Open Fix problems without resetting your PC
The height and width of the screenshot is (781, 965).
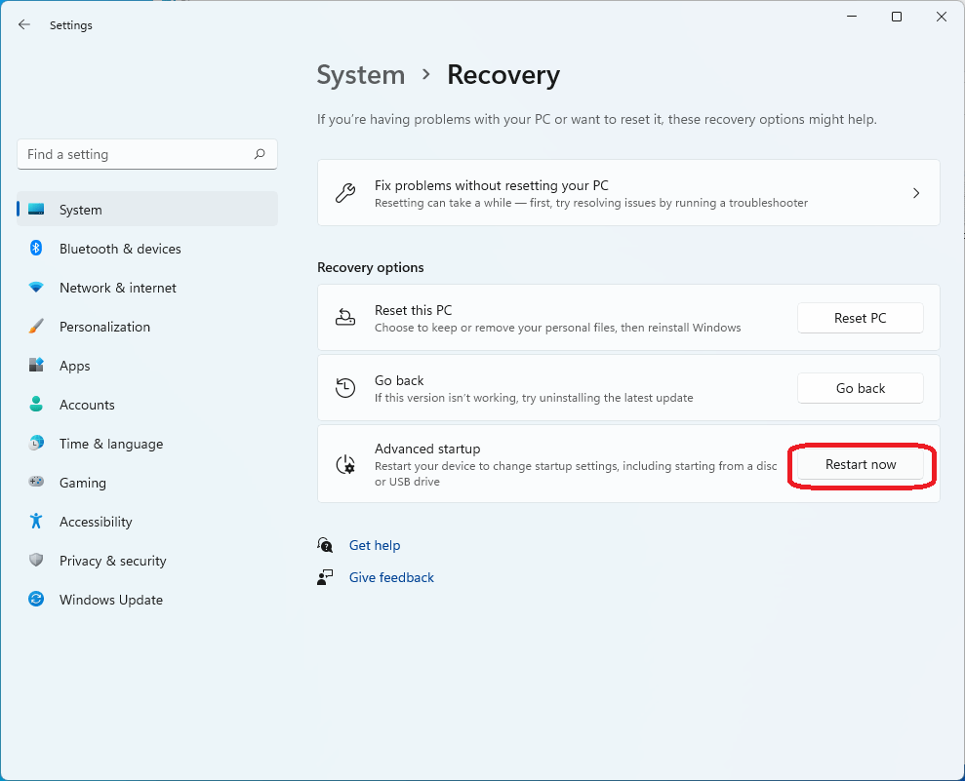628,193
